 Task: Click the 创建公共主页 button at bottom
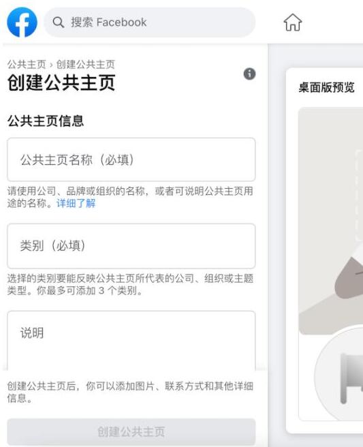point(131,431)
